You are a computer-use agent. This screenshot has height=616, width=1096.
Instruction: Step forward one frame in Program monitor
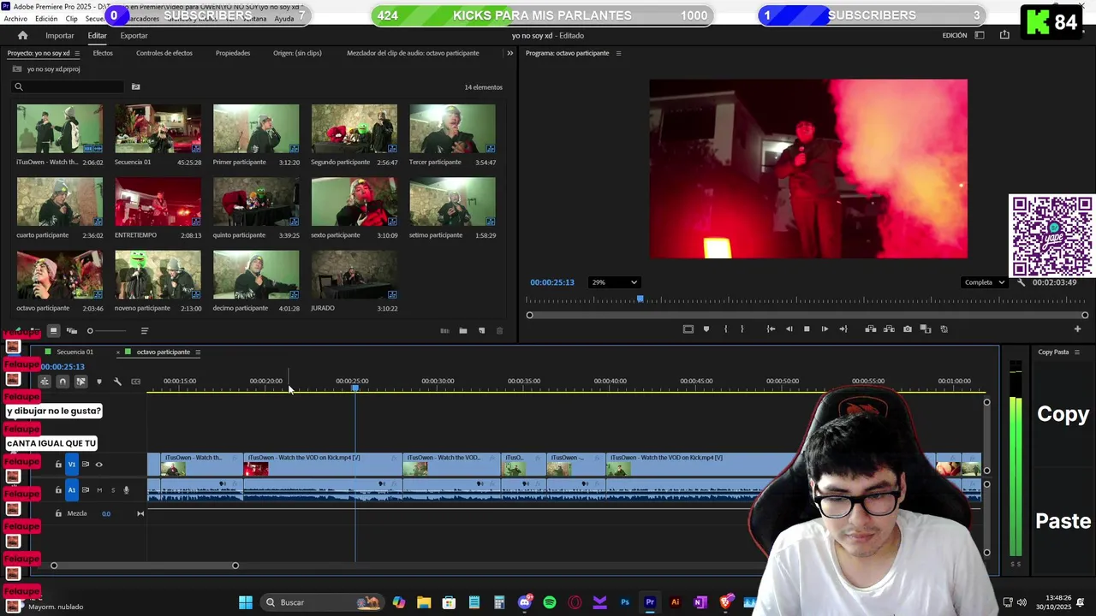(x=825, y=329)
